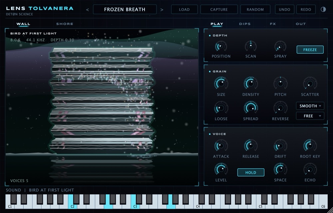Switch to the Shore tab
Viewport: 333px width, 213px height.
click(65, 24)
